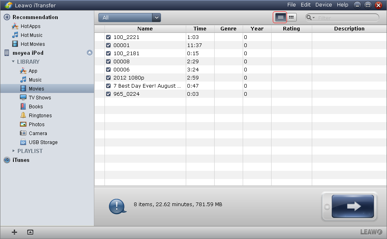Viewport: 387px width, 239px height.
Task: Open the Help menu
Action: point(343,5)
